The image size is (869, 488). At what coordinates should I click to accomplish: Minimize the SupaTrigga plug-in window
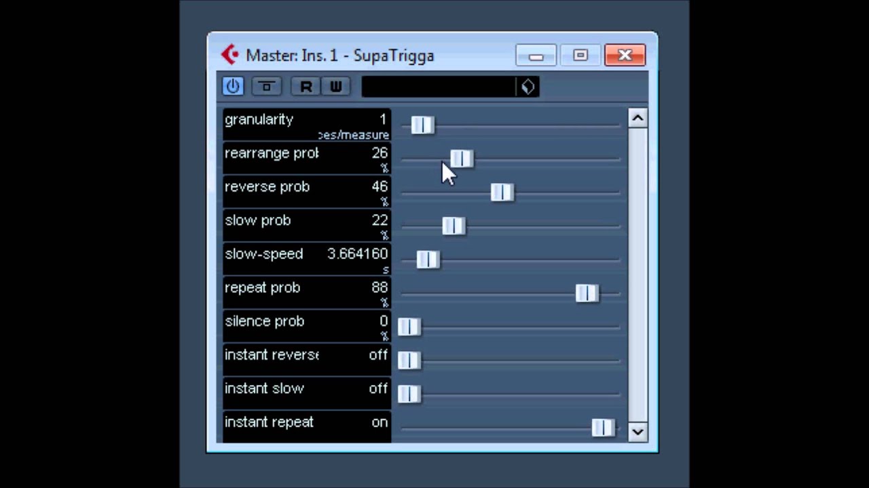[x=536, y=56]
